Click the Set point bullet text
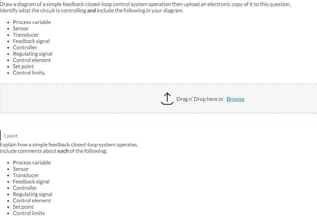 23,66
